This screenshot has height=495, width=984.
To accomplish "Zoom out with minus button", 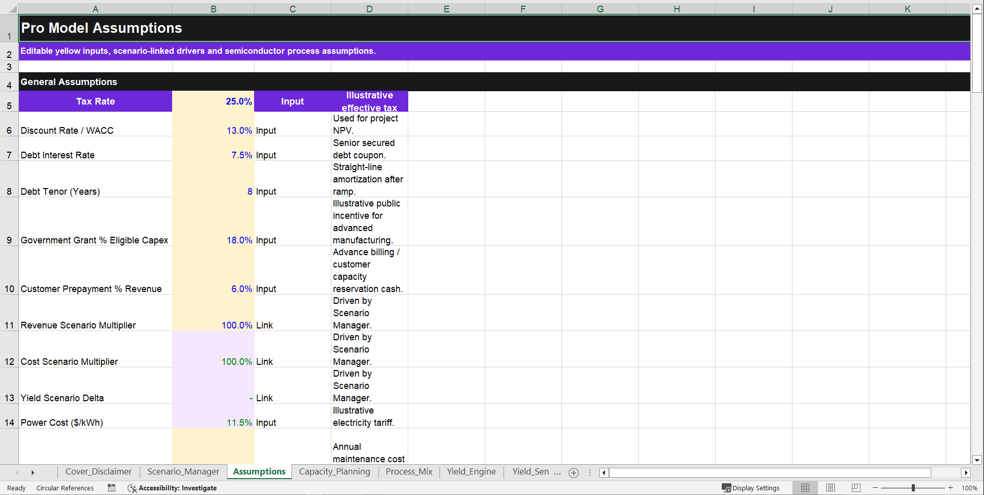I will (x=875, y=488).
